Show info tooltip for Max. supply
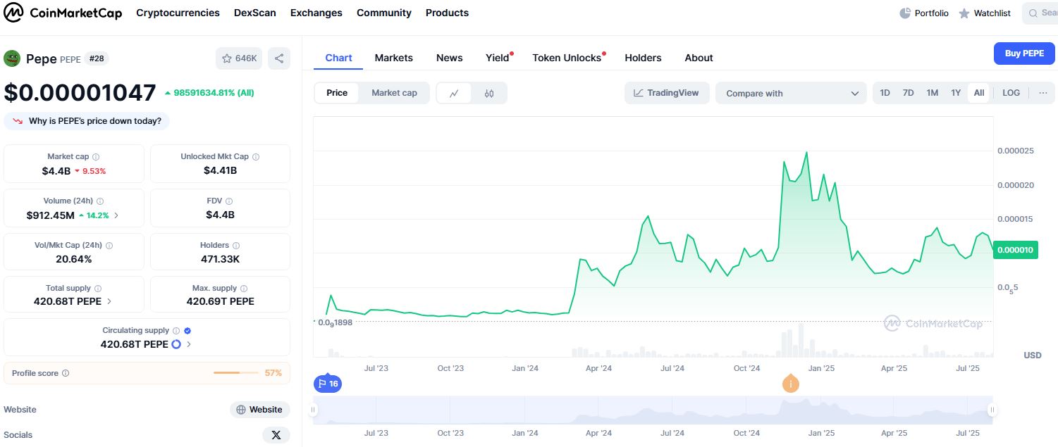The height and width of the screenshot is (447, 1058). [x=244, y=289]
